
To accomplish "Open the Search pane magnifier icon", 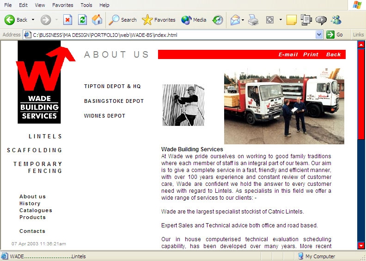I will 114,20.
